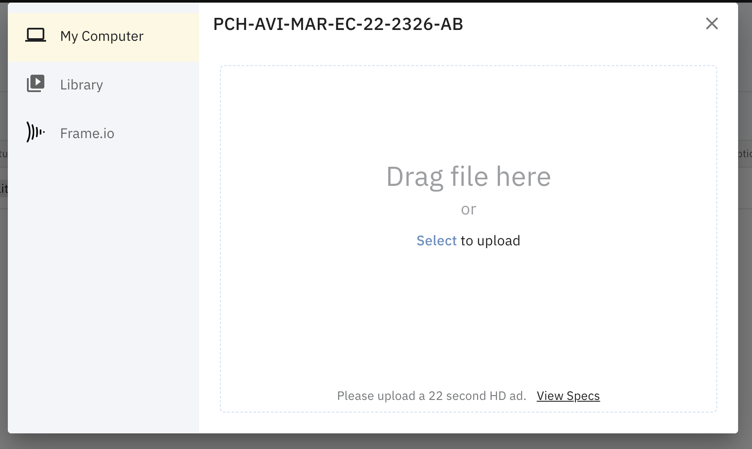Screen dimensions: 752x449
Task: Click the Frame.io waveform logo icon
Action: pos(36,132)
